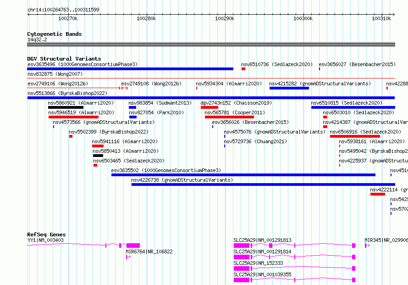Click the red nsv5946519 variant bar
Viewport: 408px width, 285px height.
73,117
